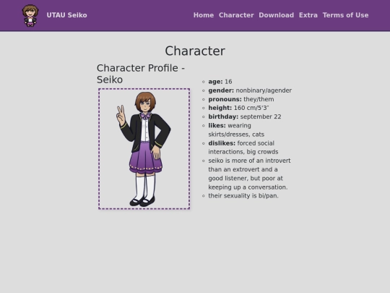Click the Seiko chibi logo icon
The width and height of the screenshot is (390, 293).
[30, 15]
